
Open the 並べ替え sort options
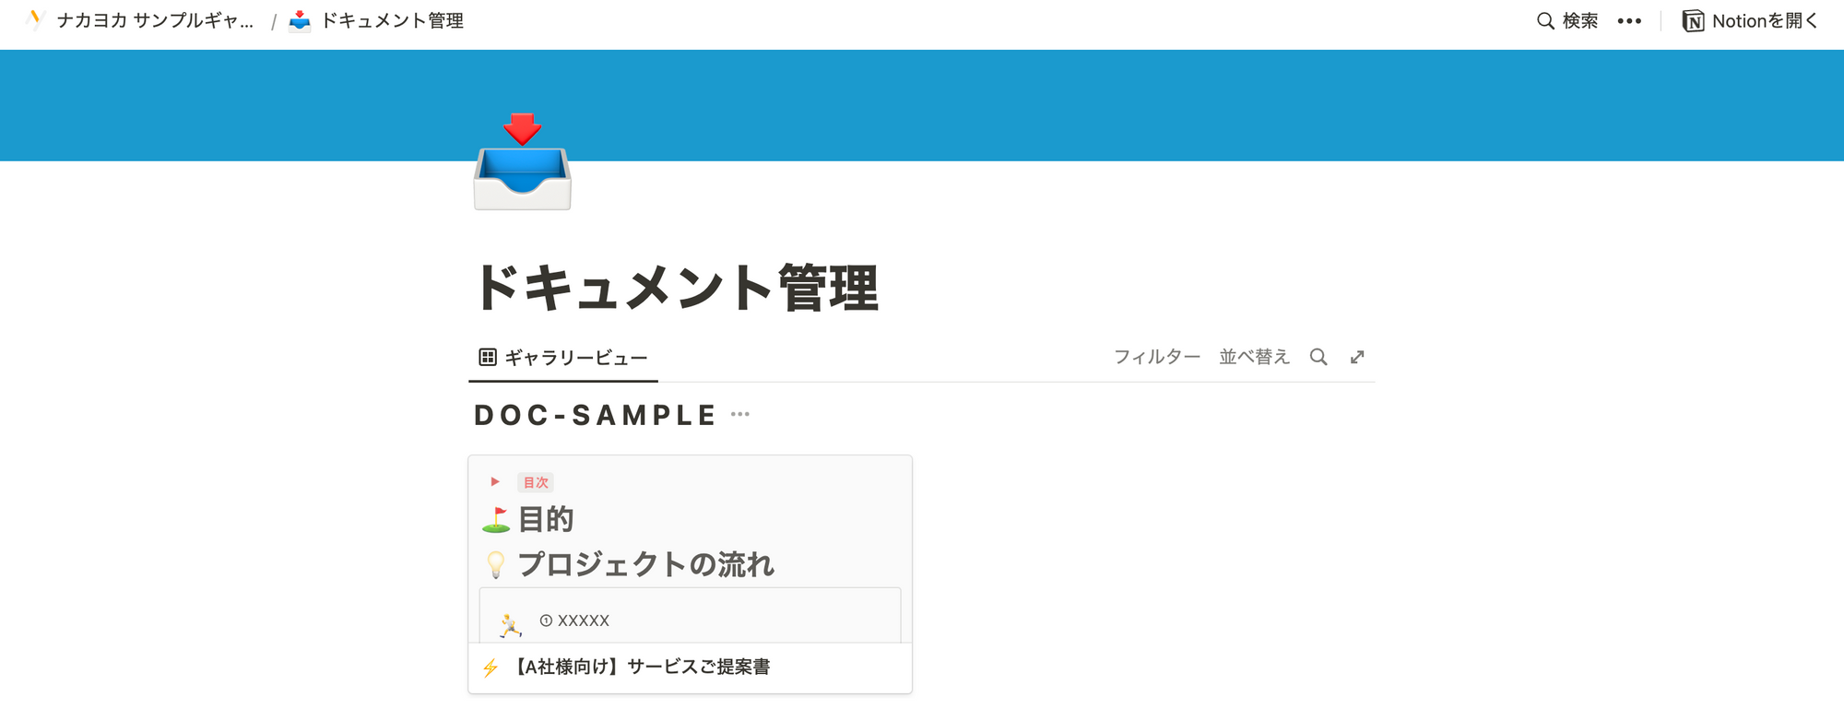pos(1254,358)
